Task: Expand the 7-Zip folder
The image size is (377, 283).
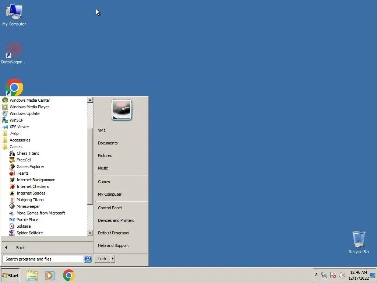Action: click(x=14, y=133)
